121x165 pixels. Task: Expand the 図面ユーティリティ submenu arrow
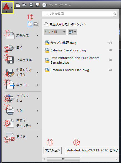(x=37, y=123)
